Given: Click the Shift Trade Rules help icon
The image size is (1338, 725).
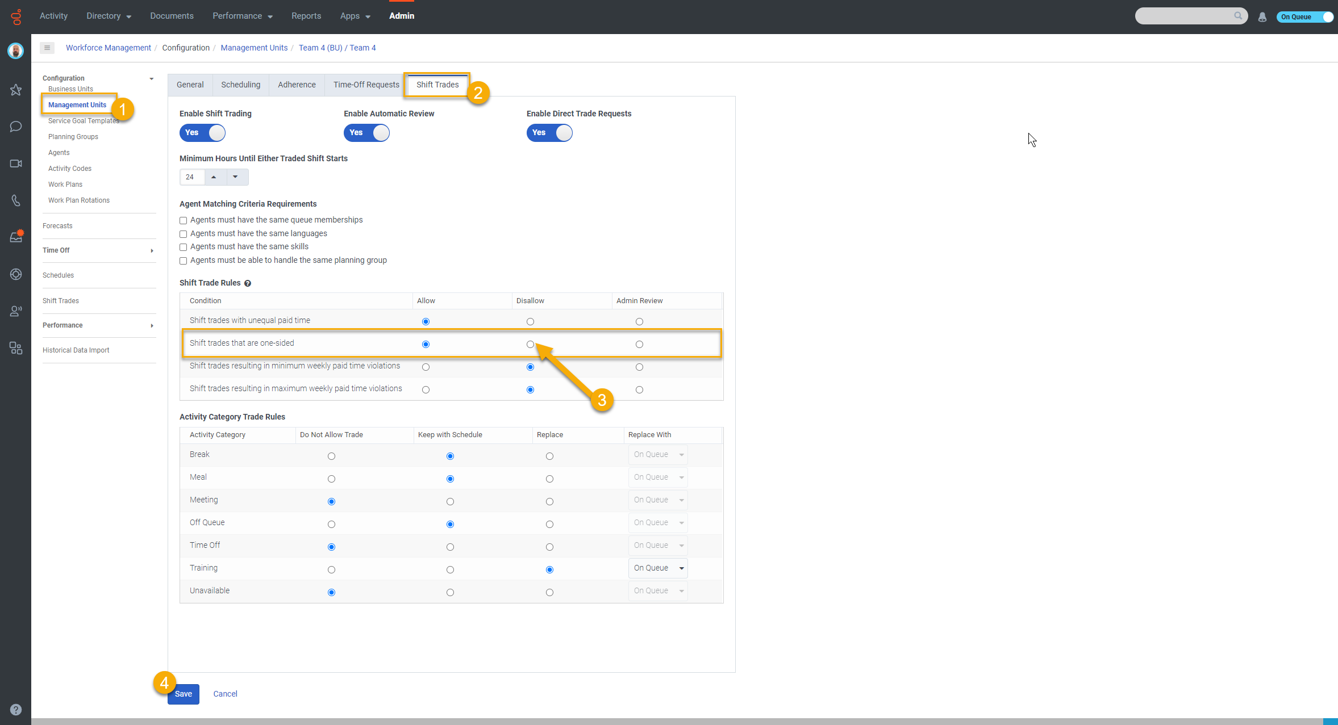Looking at the screenshot, I should (x=248, y=283).
